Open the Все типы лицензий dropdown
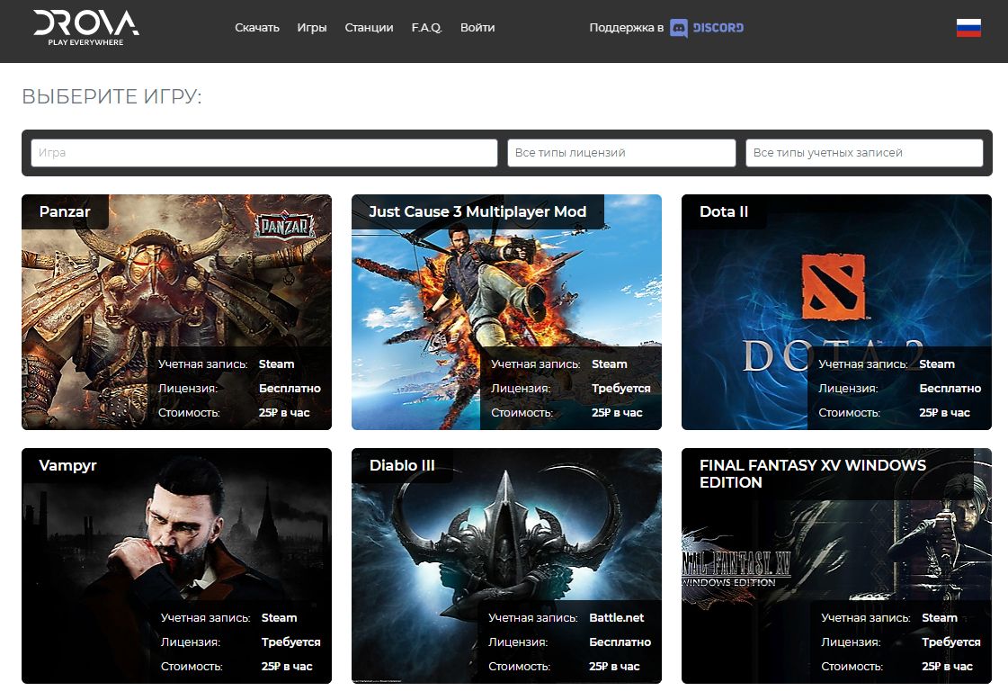Viewport: 1008px width, 691px height. (621, 153)
